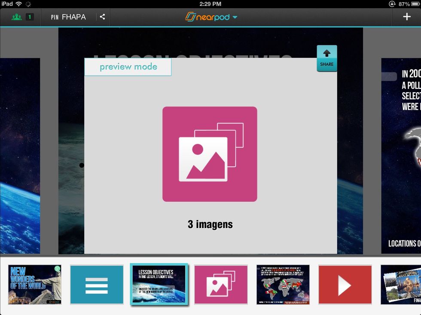Viewport: 421px width, 315px height.
Task: Open the Nearpod dropdown arrow menu
Action: tap(234, 17)
